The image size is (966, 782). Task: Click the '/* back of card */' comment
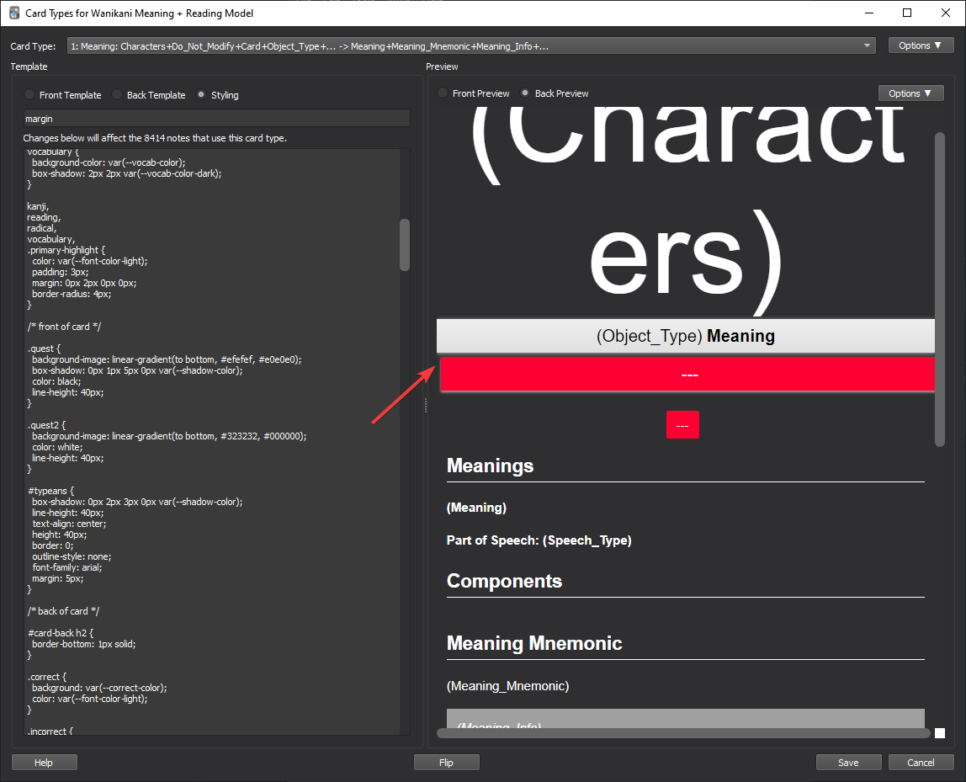click(x=63, y=610)
